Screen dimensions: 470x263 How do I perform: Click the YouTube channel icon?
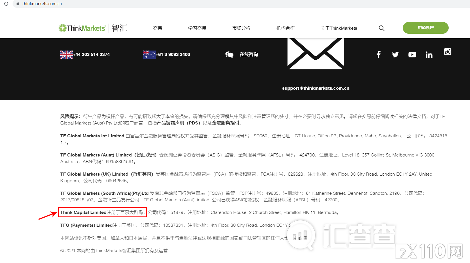click(412, 55)
